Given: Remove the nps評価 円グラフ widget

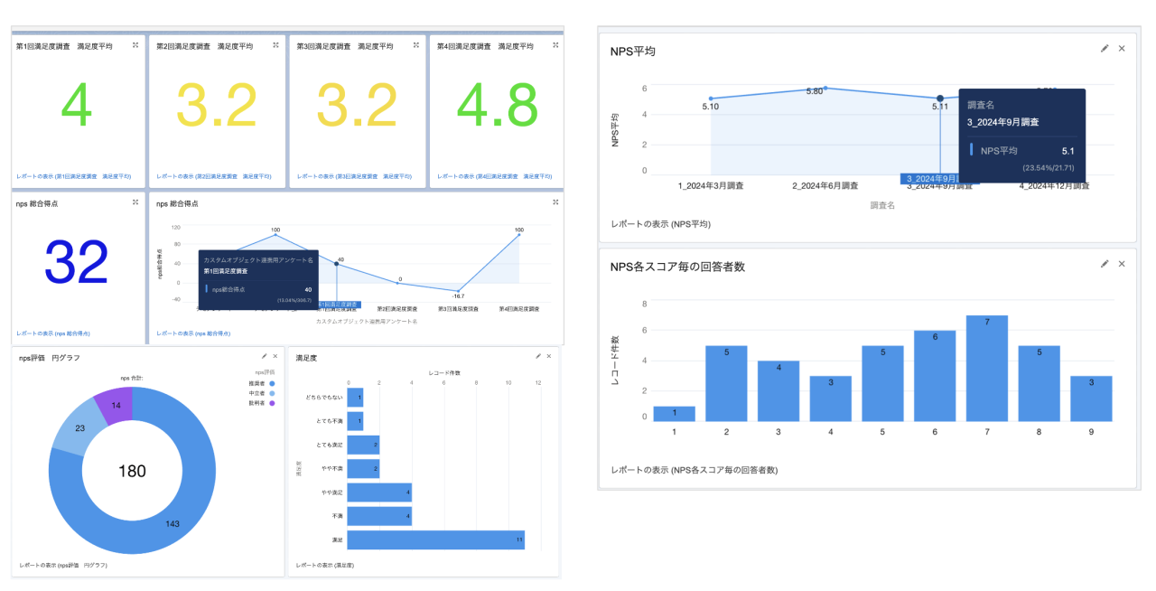Looking at the screenshot, I should pos(275,356).
